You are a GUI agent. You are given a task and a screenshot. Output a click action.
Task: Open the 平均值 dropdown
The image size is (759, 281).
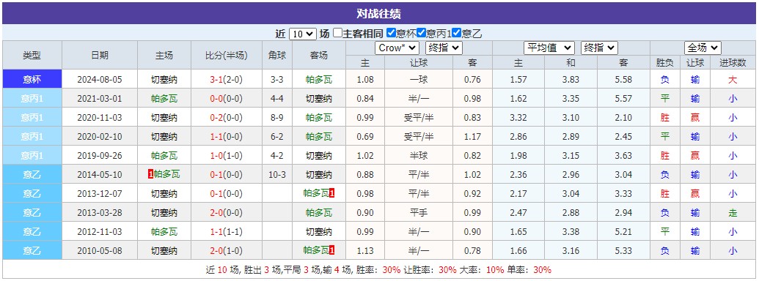pyautogui.click(x=549, y=48)
